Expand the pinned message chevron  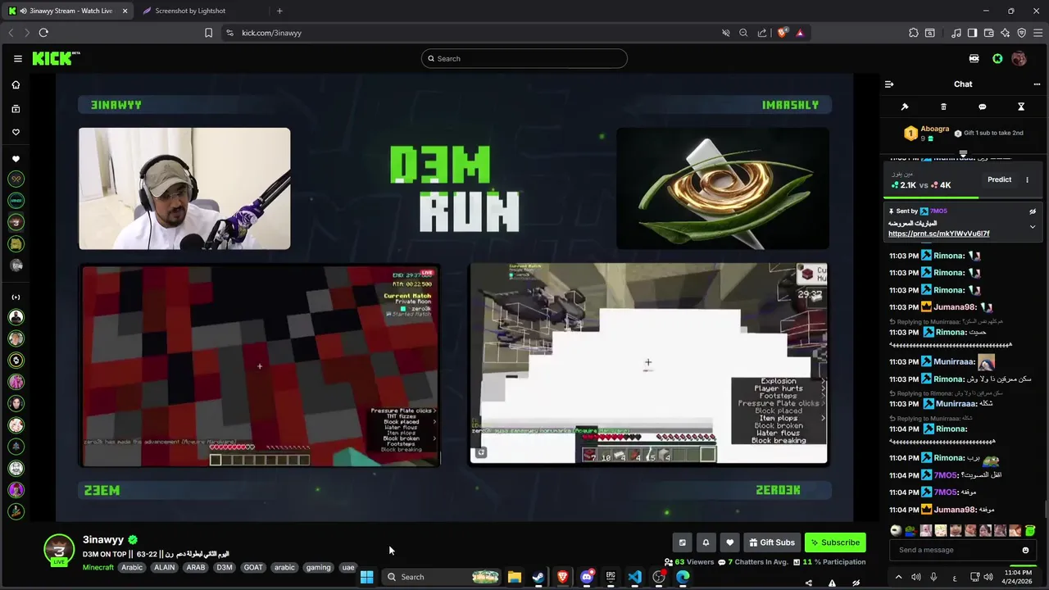click(1033, 226)
